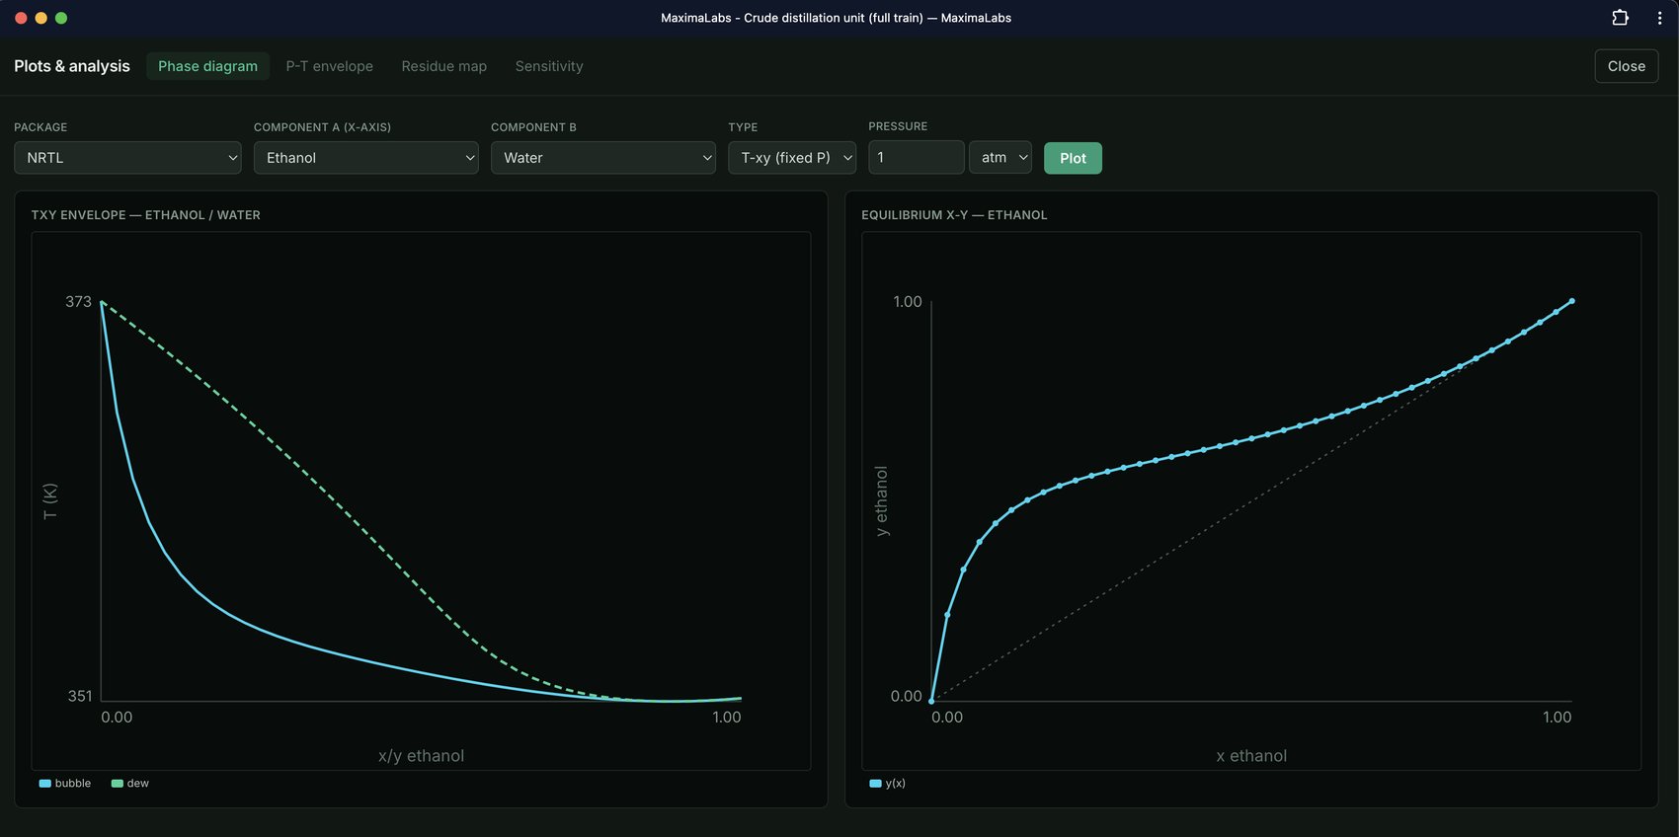The width and height of the screenshot is (1679, 837).
Task: Close the Plots & analysis panel
Action: coord(1627,66)
